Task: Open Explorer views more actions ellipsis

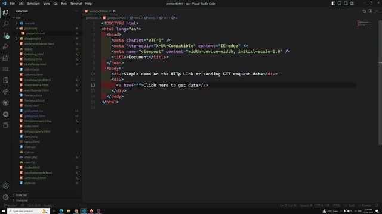Action: click(x=76, y=11)
